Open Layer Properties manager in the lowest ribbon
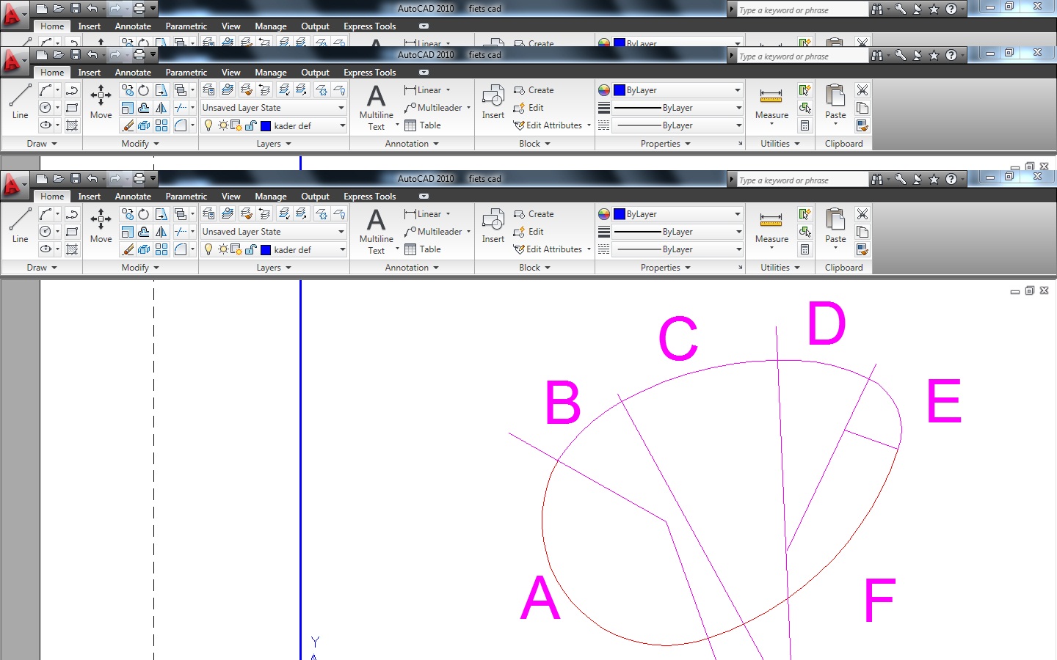The image size is (1057, 660). (x=209, y=213)
